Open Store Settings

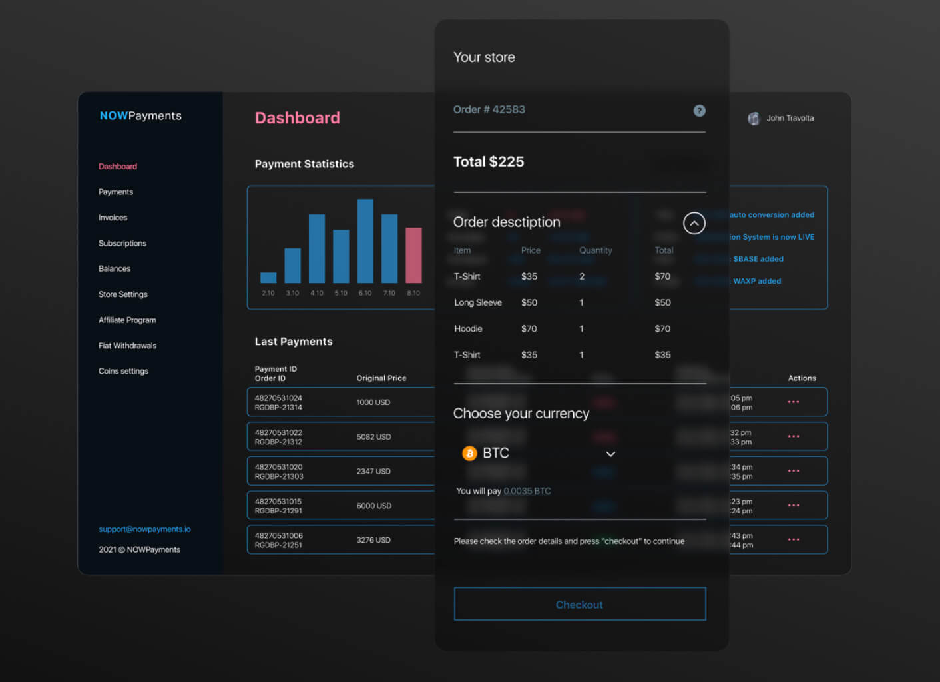(x=122, y=294)
